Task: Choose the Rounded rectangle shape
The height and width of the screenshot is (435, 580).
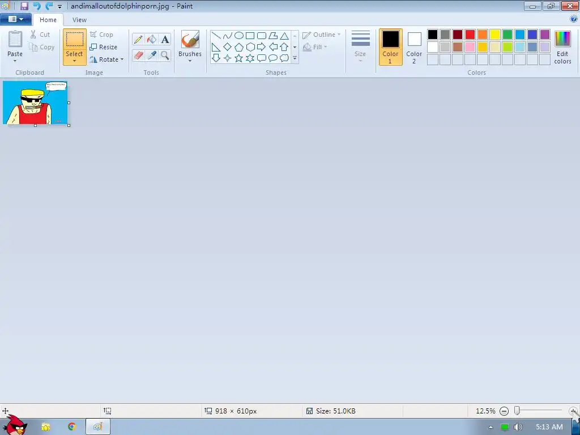Action: tap(262, 36)
